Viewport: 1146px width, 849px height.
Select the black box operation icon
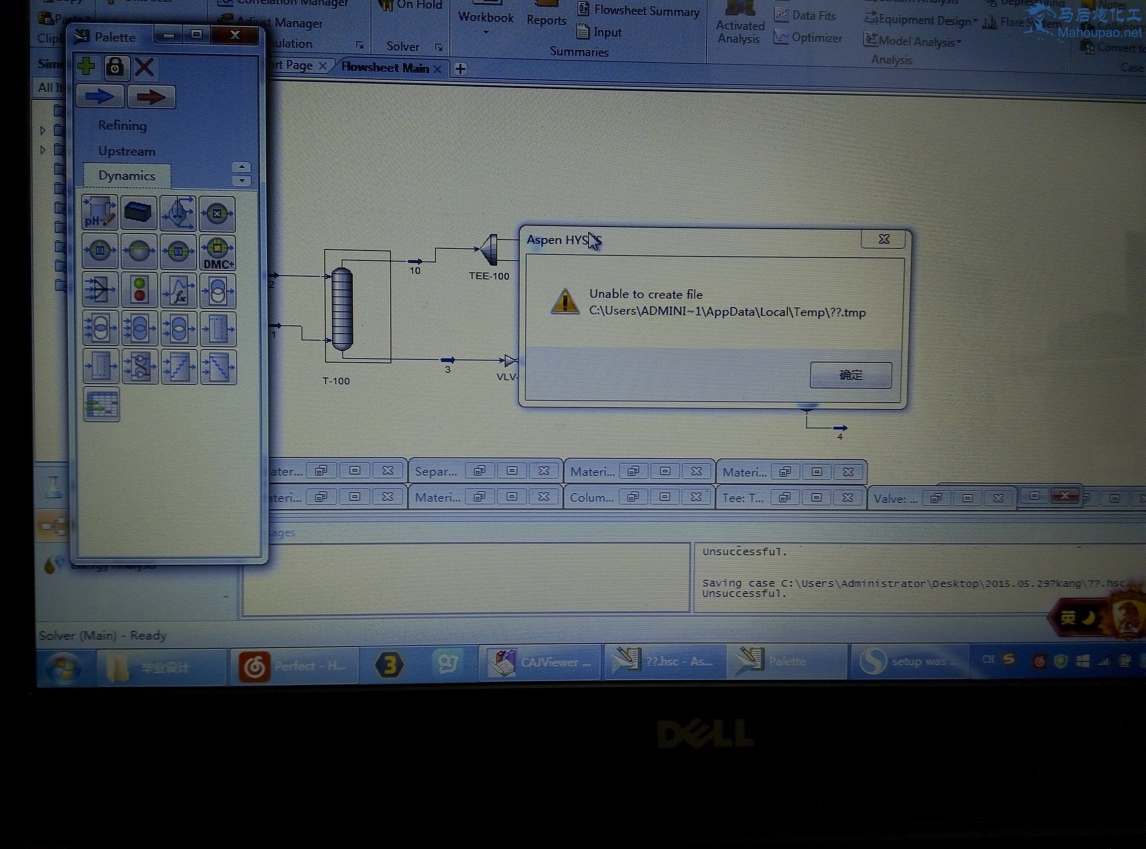pos(138,212)
